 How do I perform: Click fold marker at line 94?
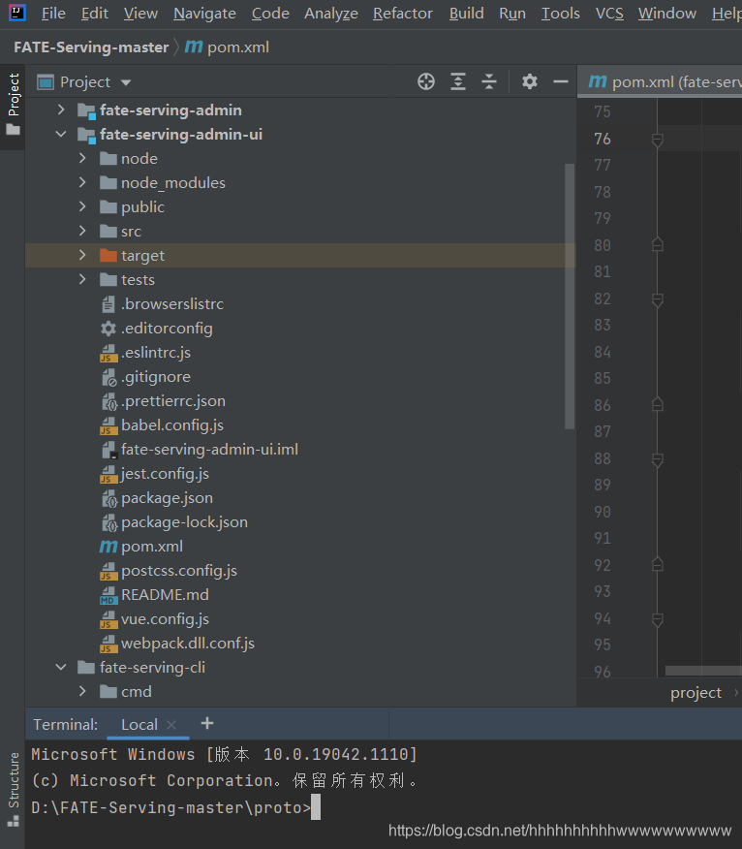[658, 620]
